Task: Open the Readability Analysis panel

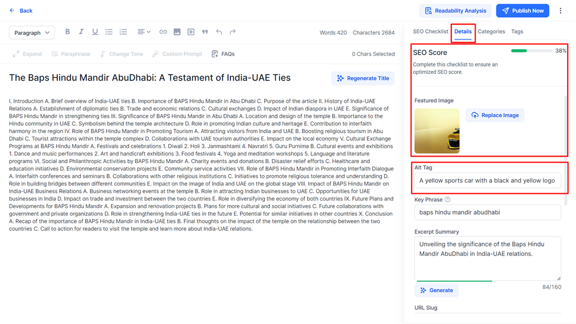Action: pyautogui.click(x=455, y=11)
